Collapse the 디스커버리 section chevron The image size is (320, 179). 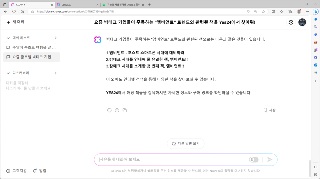pyautogui.click(x=8, y=73)
